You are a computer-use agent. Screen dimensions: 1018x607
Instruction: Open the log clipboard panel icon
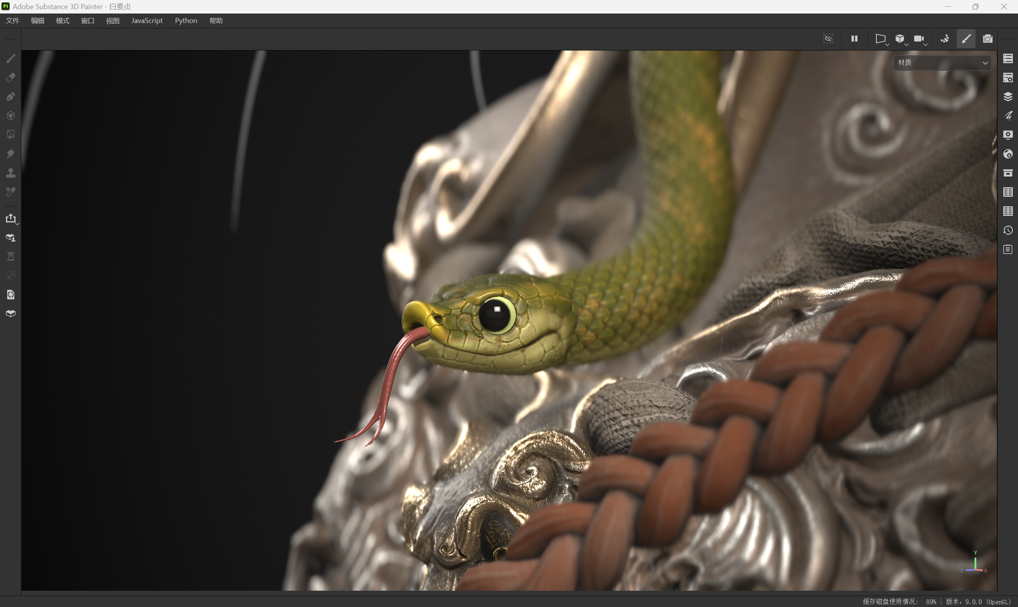tap(1008, 250)
